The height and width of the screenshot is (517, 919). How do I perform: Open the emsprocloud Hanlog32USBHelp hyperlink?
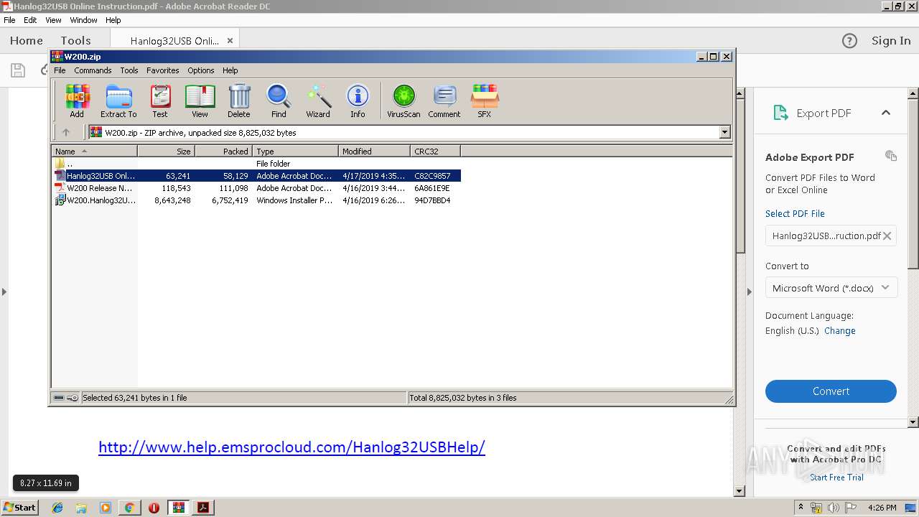point(291,447)
